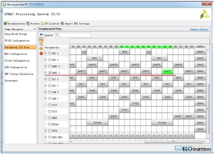Click the EMIO column header
Screen dimensions: 214x154
200,47
